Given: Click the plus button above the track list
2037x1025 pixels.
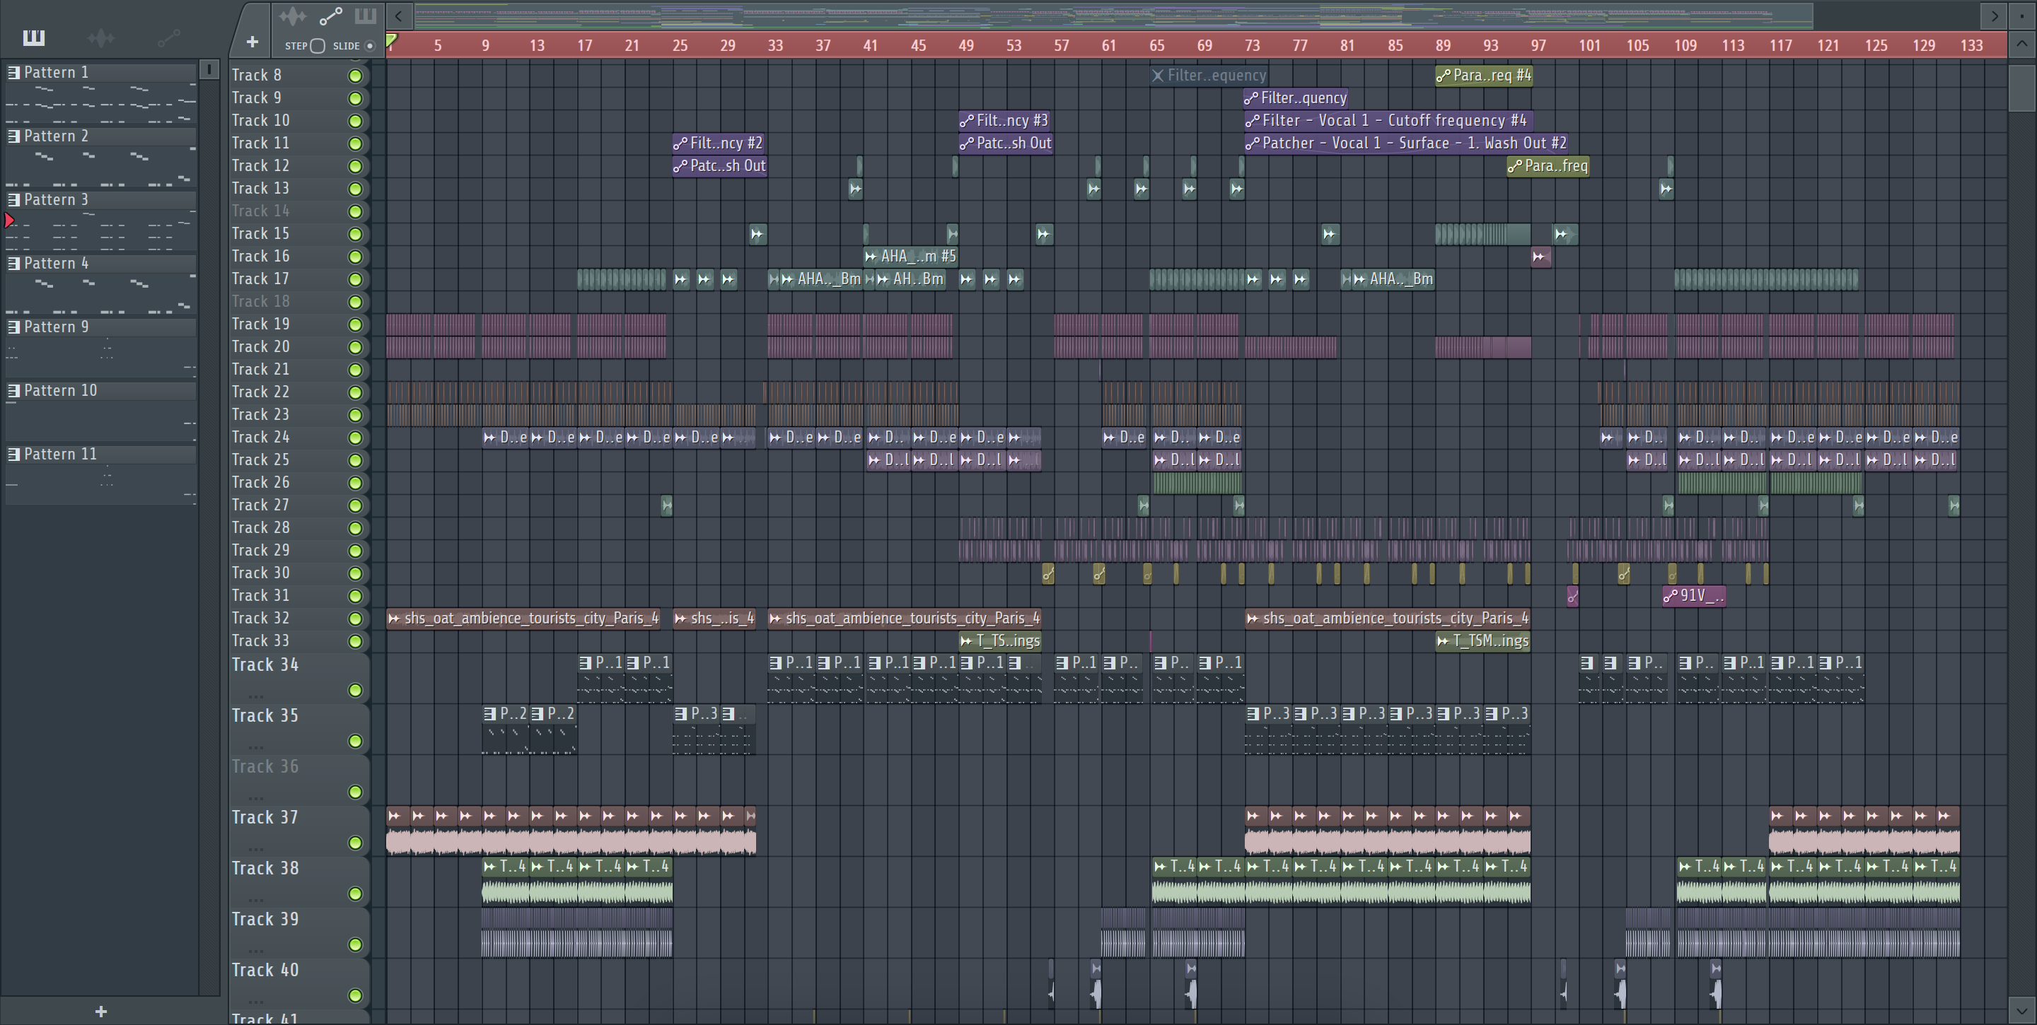Looking at the screenshot, I should tap(252, 42).
